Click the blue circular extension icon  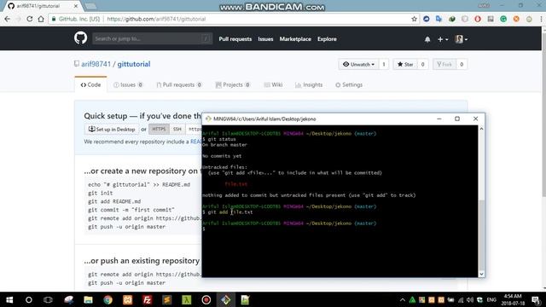pos(427,19)
